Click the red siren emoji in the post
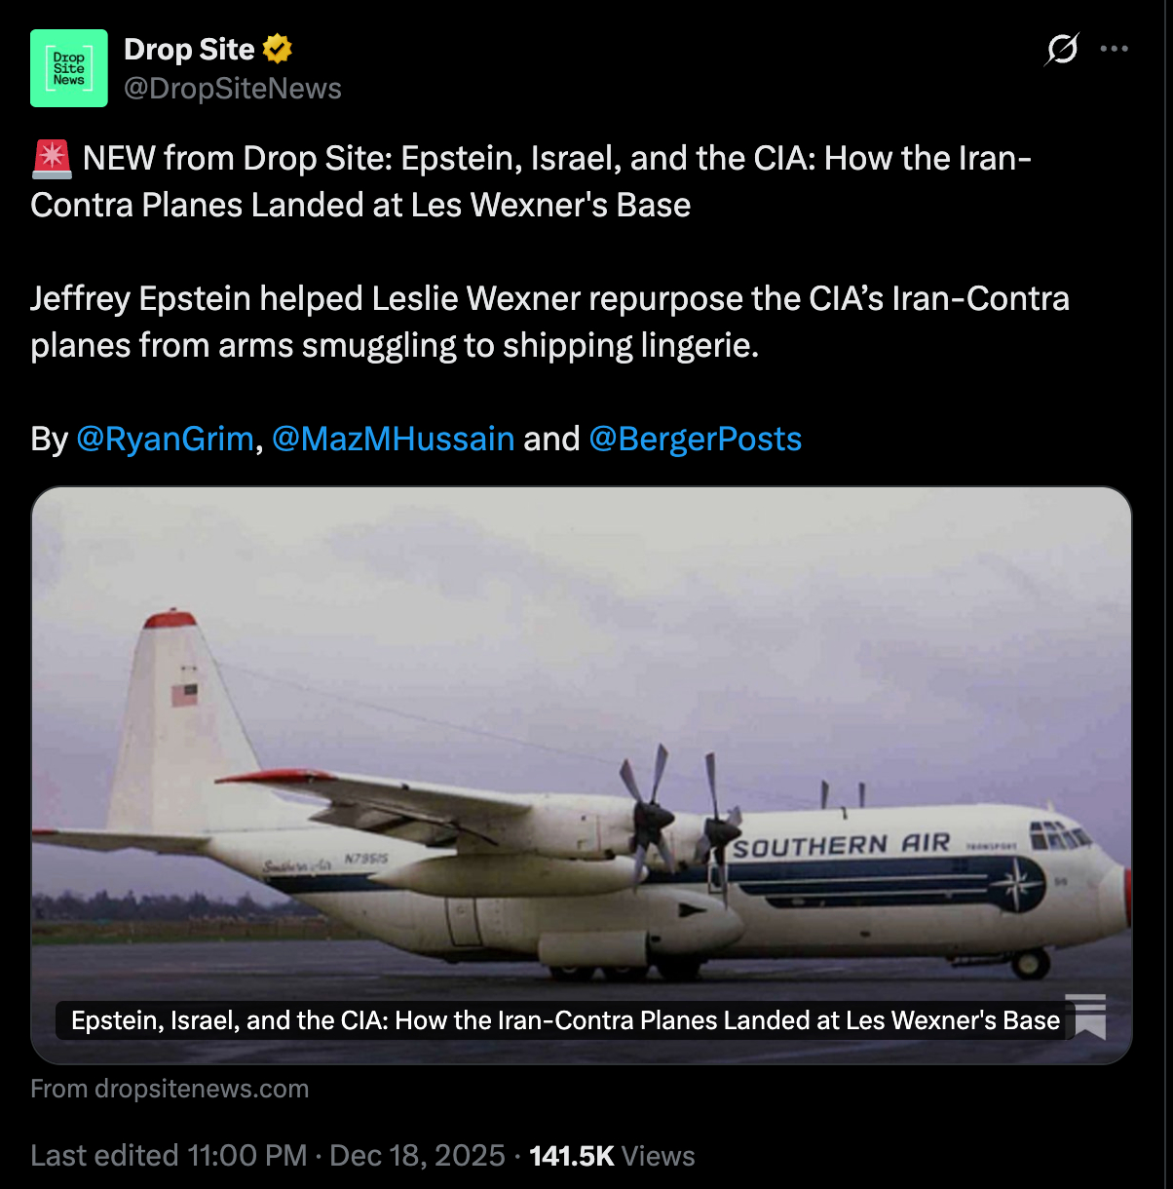The width and height of the screenshot is (1173, 1189). [52, 159]
